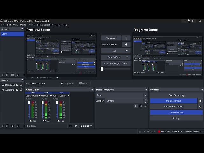Image resolution: width=204 pixels, height=153 pixels.
Task: Click Start Streaming
Action: [176, 95]
